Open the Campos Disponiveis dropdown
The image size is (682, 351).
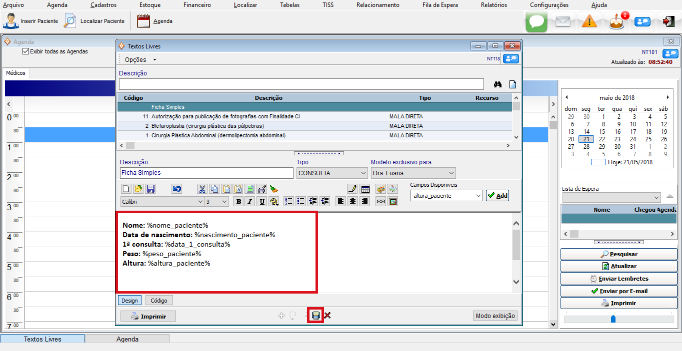click(x=446, y=196)
